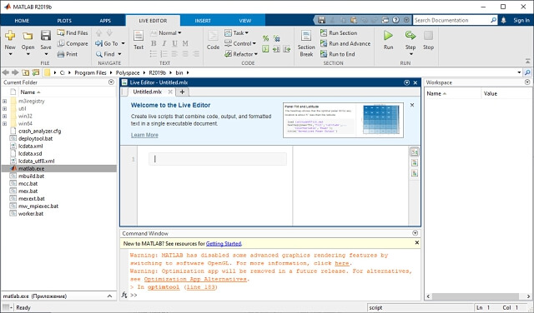The width and height of the screenshot is (534, 313).
Task: Toggle Monospace text formatting
Action: 185,43
